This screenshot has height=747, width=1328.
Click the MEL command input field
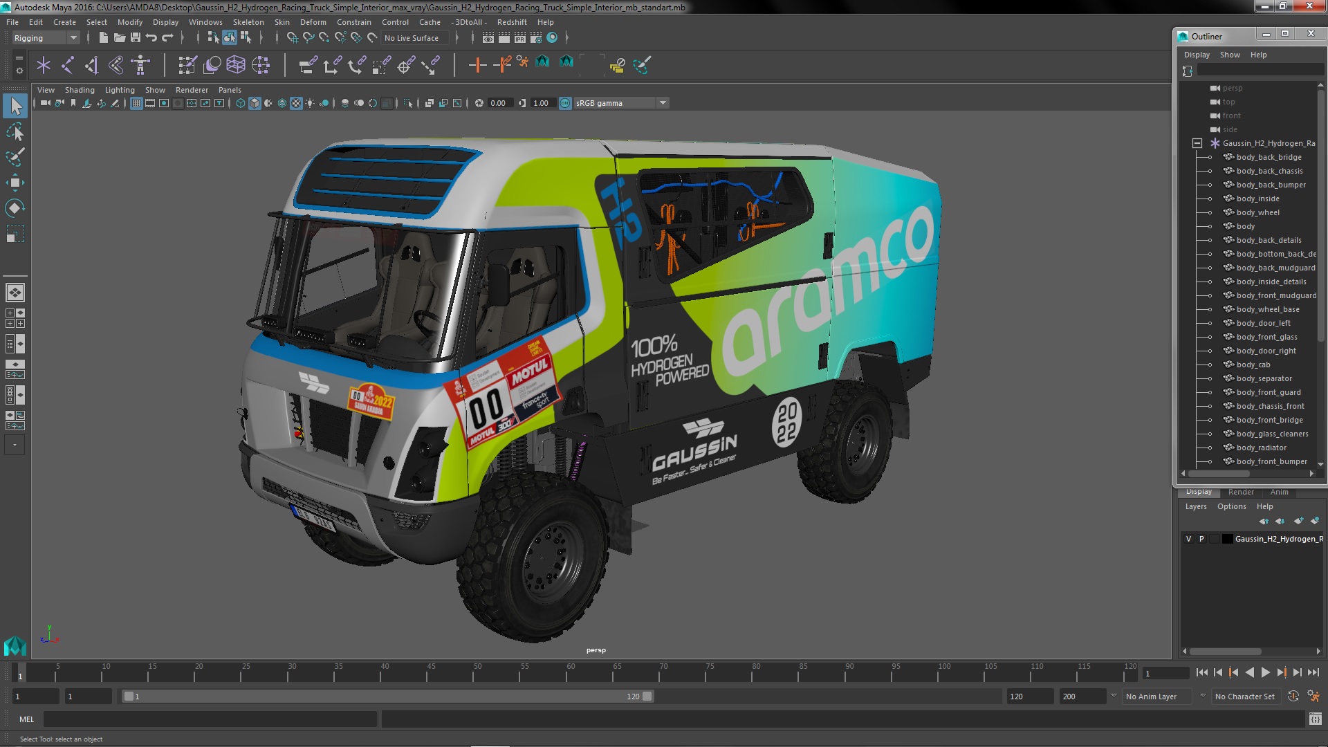[x=210, y=719]
